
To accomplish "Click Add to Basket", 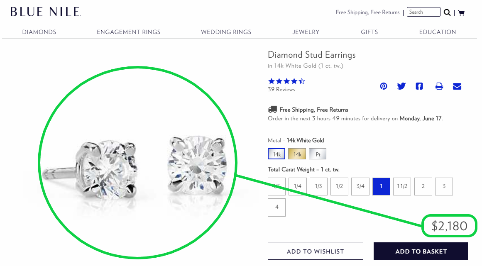I will coord(420,251).
